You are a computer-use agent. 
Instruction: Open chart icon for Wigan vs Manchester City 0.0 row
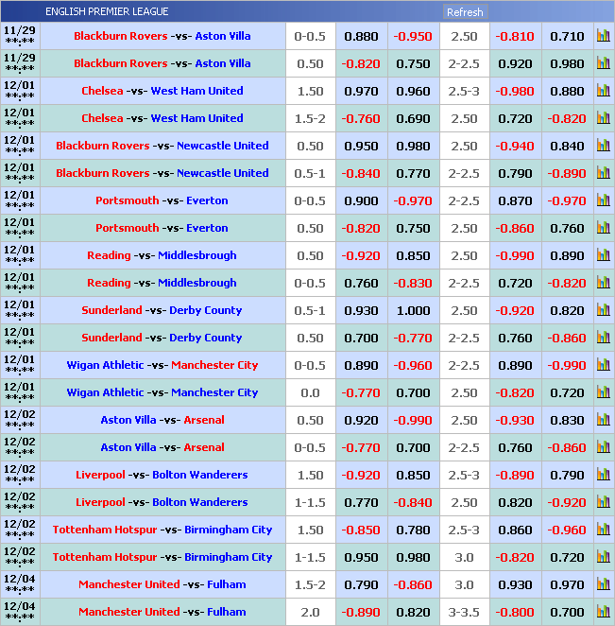click(x=603, y=393)
